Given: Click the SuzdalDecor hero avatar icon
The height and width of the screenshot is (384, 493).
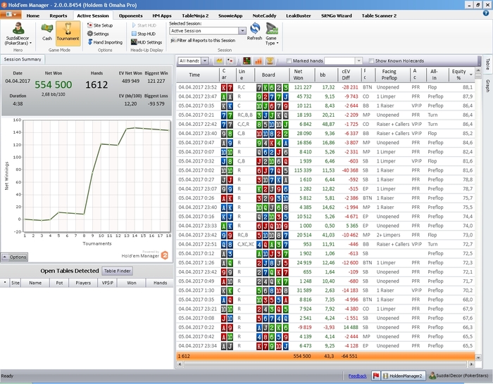Looking at the screenshot, I should 18,29.
